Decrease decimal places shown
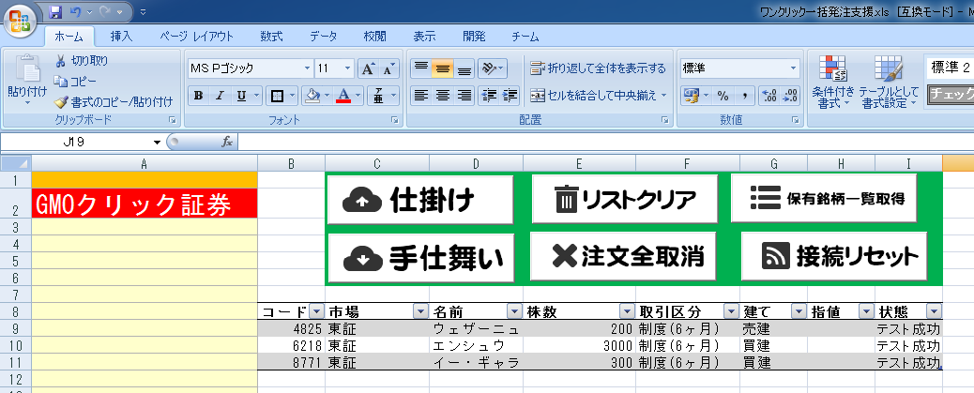The height and width of the screenshot is (393, 974). (x=790, y=96)
